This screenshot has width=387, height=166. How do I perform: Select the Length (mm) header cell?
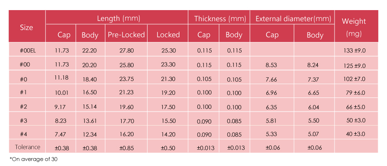pos(116,17)
